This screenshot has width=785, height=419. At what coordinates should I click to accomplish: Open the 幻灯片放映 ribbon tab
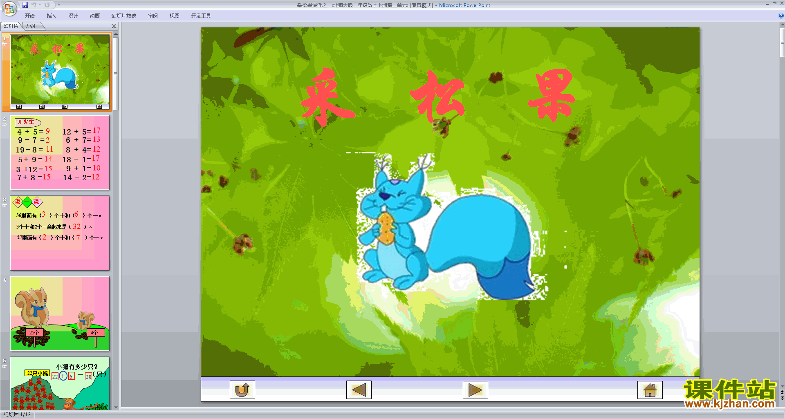pos(124,16)
